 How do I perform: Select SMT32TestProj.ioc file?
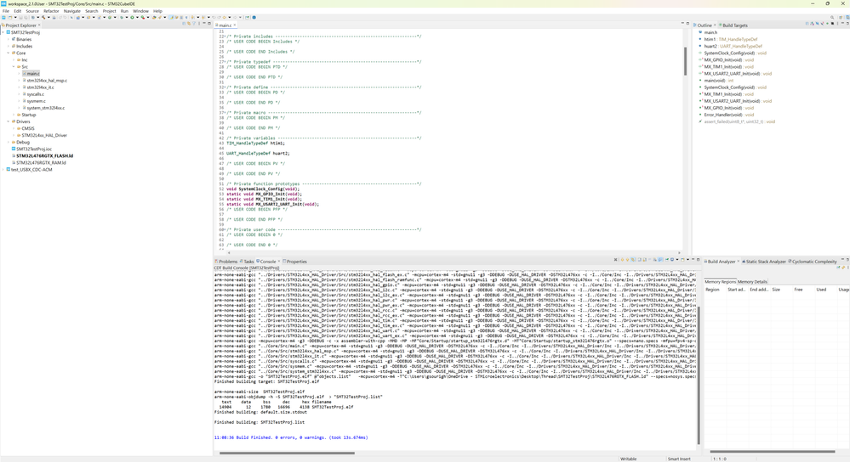(34, 149)
